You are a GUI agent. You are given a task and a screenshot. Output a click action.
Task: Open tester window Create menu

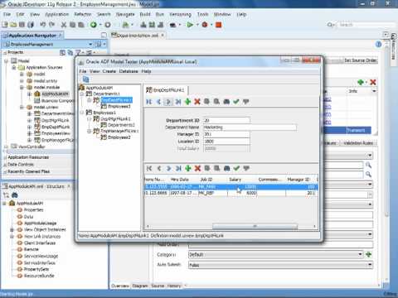click(x=109, y=71)
